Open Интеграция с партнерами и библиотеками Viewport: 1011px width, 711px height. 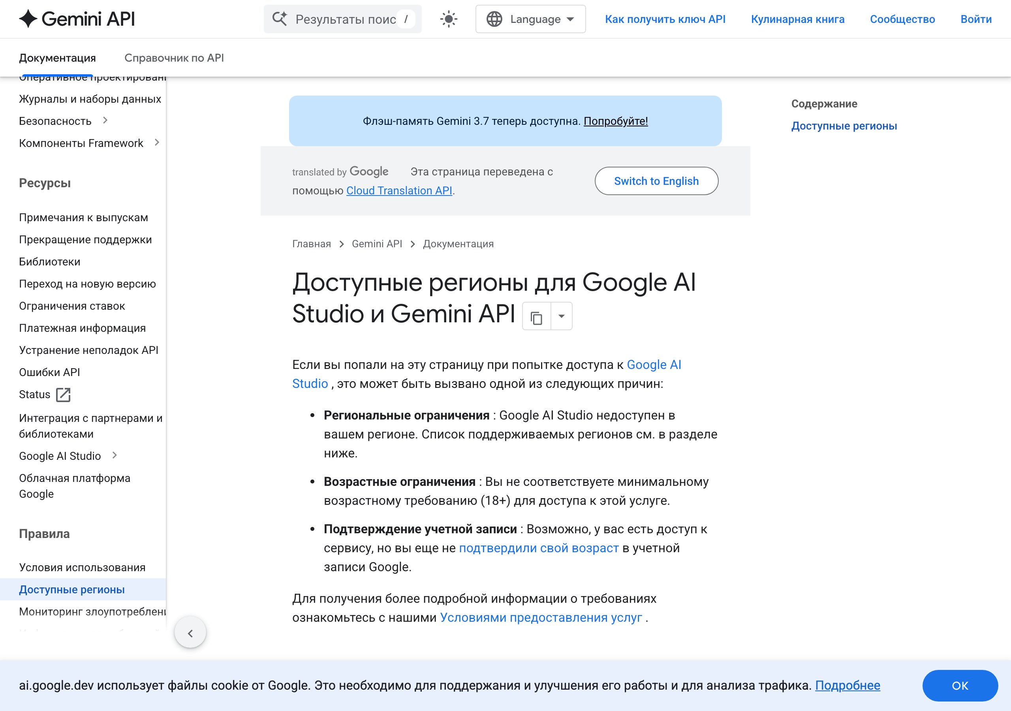[x=91, y=426]
